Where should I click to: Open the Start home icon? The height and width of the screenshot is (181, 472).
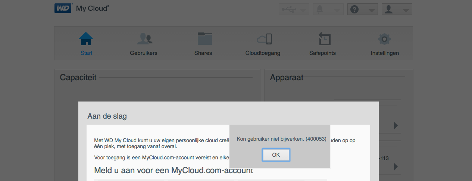pos(86,39)
